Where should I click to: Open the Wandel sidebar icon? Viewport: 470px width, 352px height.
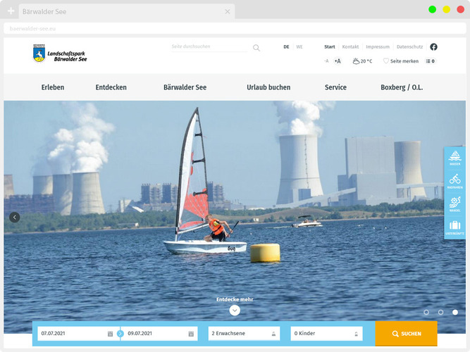(454, 203)
